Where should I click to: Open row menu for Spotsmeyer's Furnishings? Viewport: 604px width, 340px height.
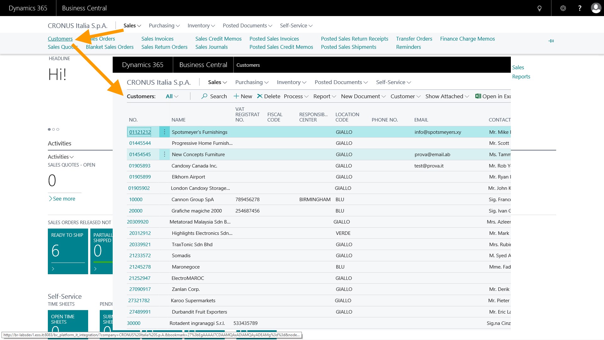[x=164, y=132]
